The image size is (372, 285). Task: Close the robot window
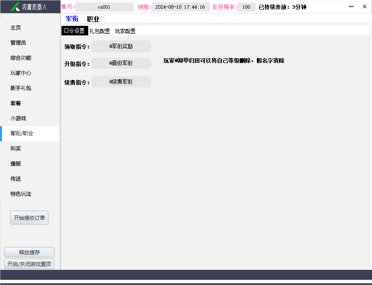click(365, 6)
